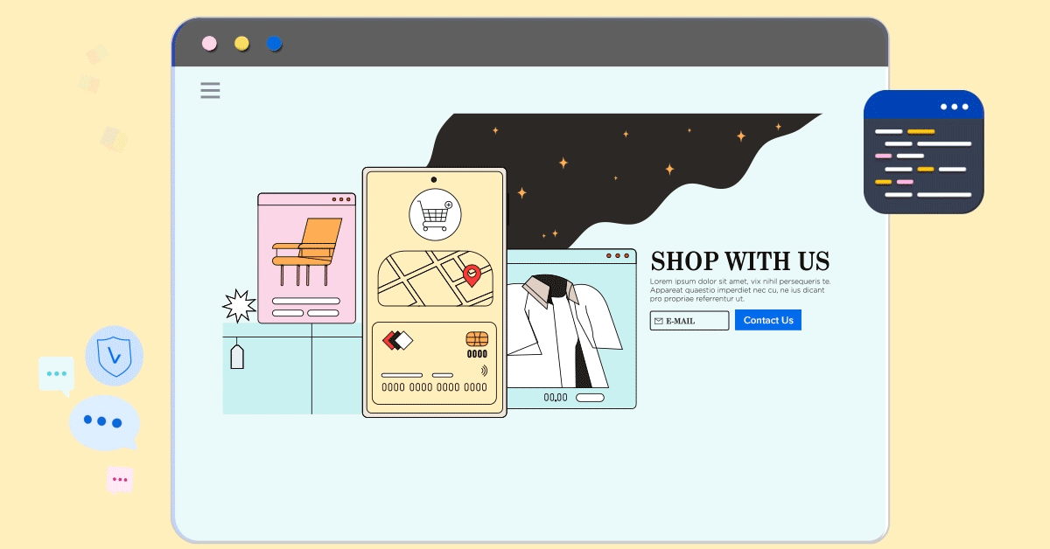This screenshot has width=1050, height=549.
Task: Toggle the pink traffic light dot
Action: pos(209,42)
